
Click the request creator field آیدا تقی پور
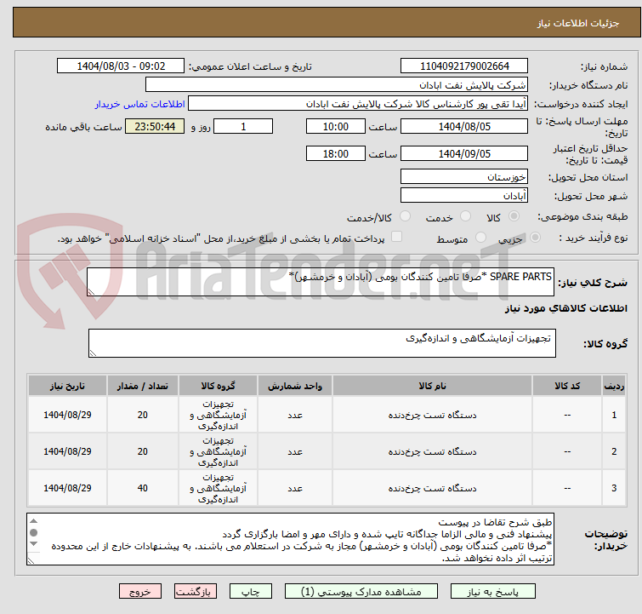(x=358, y=104)
